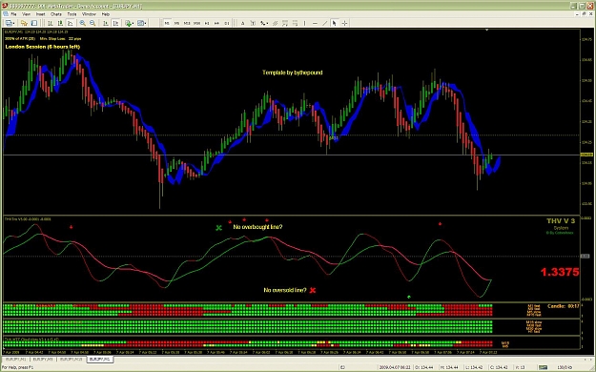Switch chart to line chart style
Image resolution: width=596 pixels, height=372 pixels.
tap(71, 23)
